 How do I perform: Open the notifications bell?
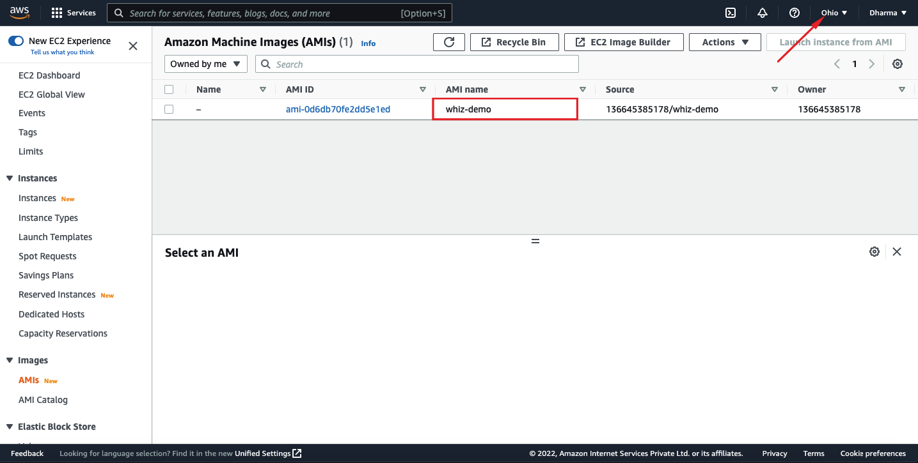click(763, 13)
